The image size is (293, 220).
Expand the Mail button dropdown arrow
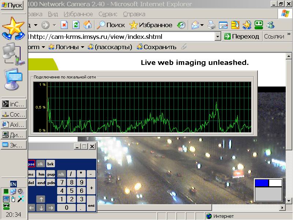pyautogui.click(x=202, y=25)
